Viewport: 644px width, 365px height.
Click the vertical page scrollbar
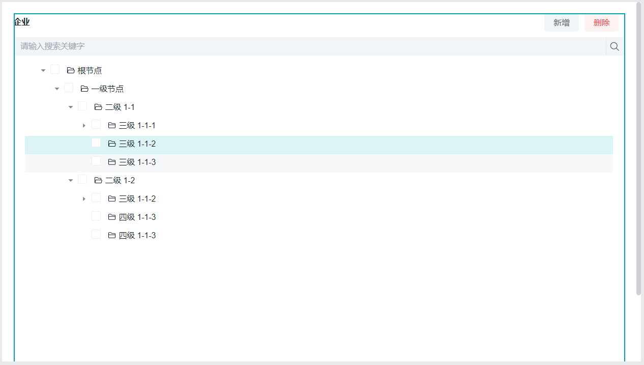[639, 149]
